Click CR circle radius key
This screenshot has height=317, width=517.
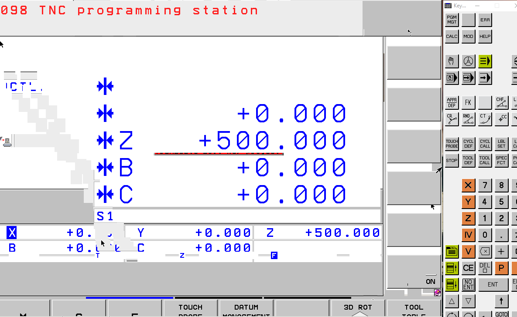(x=452, y=119)
